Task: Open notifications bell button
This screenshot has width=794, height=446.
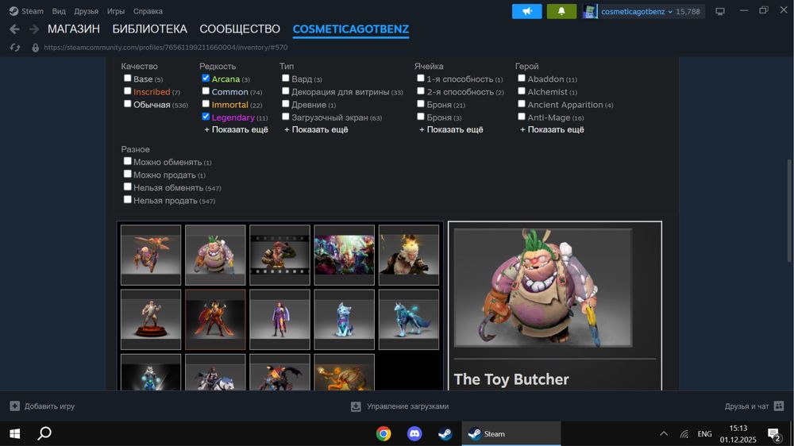Action: [x=561, y=11]
